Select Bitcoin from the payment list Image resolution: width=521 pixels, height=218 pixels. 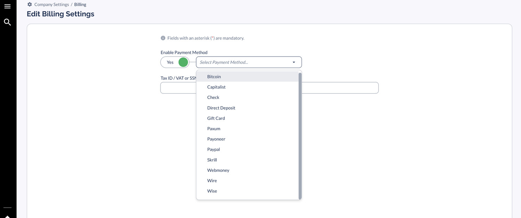coord(214,77)
